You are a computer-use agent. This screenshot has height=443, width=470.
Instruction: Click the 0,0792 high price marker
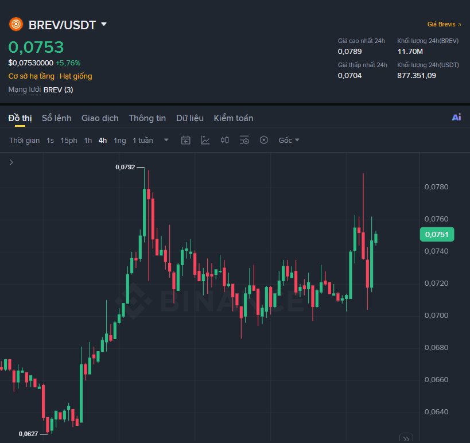click(x=125, y=167)
